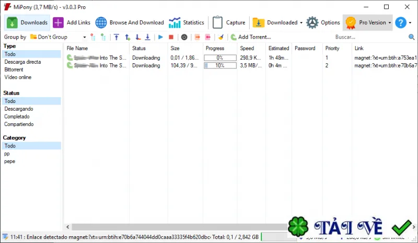Click the Add Links button

[x=72, y=22]
